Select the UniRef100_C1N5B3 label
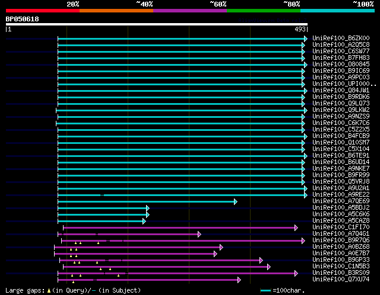 [341, 267]
